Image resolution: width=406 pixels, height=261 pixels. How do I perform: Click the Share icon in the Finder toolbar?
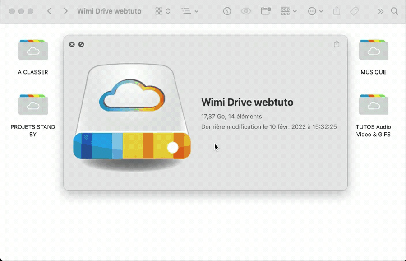click(337, 11)
